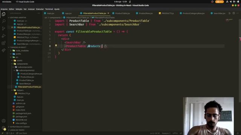Expand Estrutura do Código section
The image size is (241, 135).
coord(20,127)
